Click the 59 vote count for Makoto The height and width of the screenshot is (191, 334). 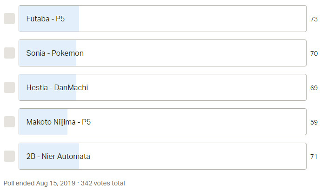tap(314, 122)
